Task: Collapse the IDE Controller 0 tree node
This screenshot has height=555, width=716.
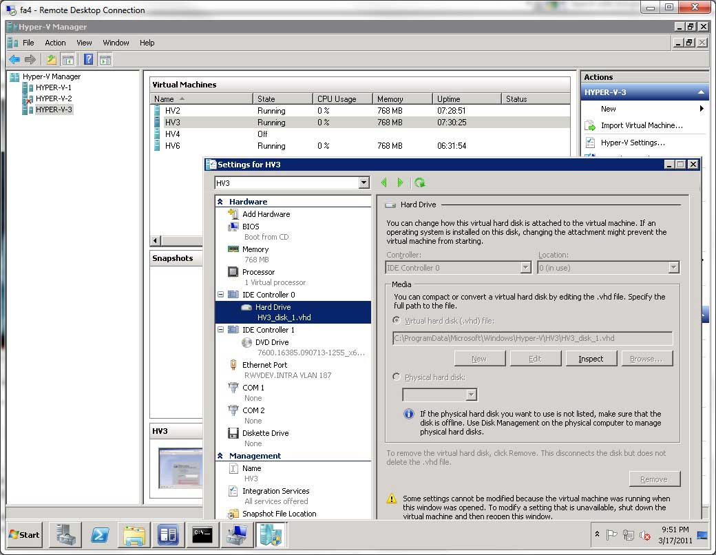Action: pyautogui.click(x=220, y=295)
